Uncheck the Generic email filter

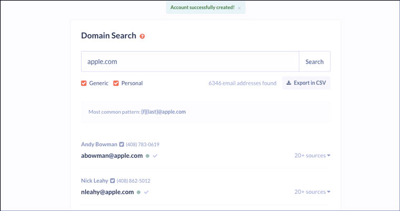coord(84,83)
